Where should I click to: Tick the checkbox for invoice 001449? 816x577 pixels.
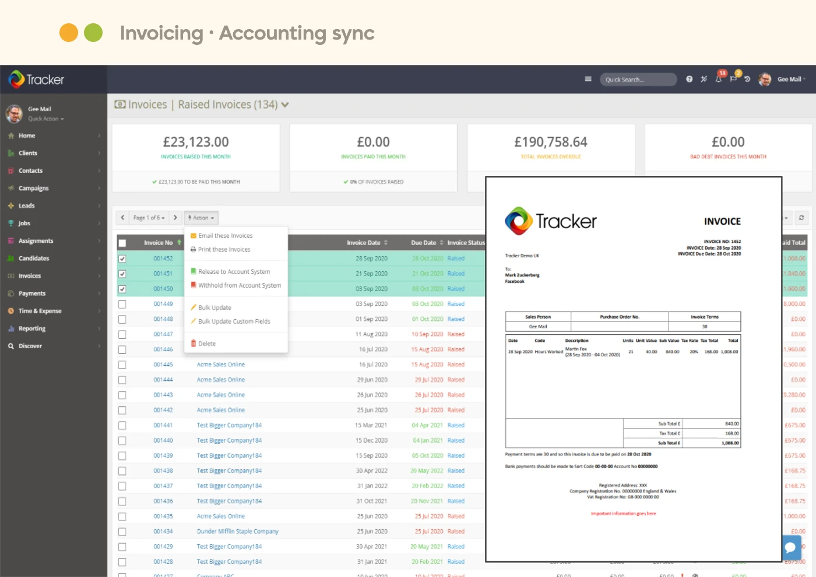point(122,304)
